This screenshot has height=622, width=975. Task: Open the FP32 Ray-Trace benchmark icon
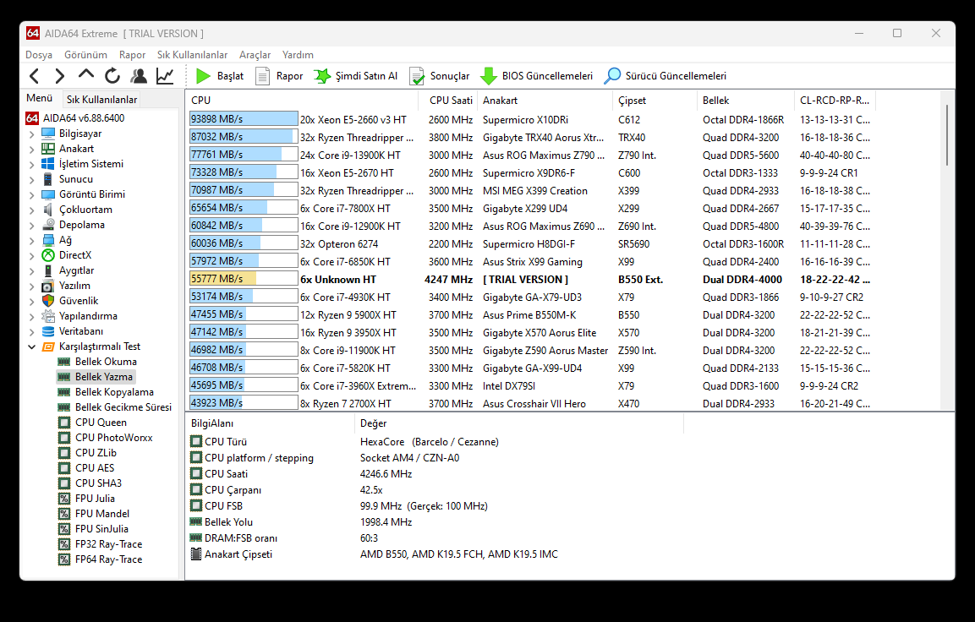point(64,544)
